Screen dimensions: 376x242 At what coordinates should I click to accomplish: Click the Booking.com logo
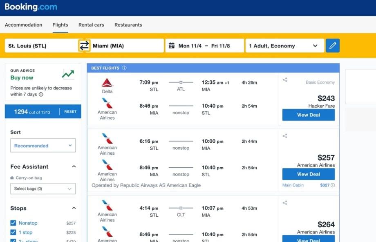coord(31,7)
